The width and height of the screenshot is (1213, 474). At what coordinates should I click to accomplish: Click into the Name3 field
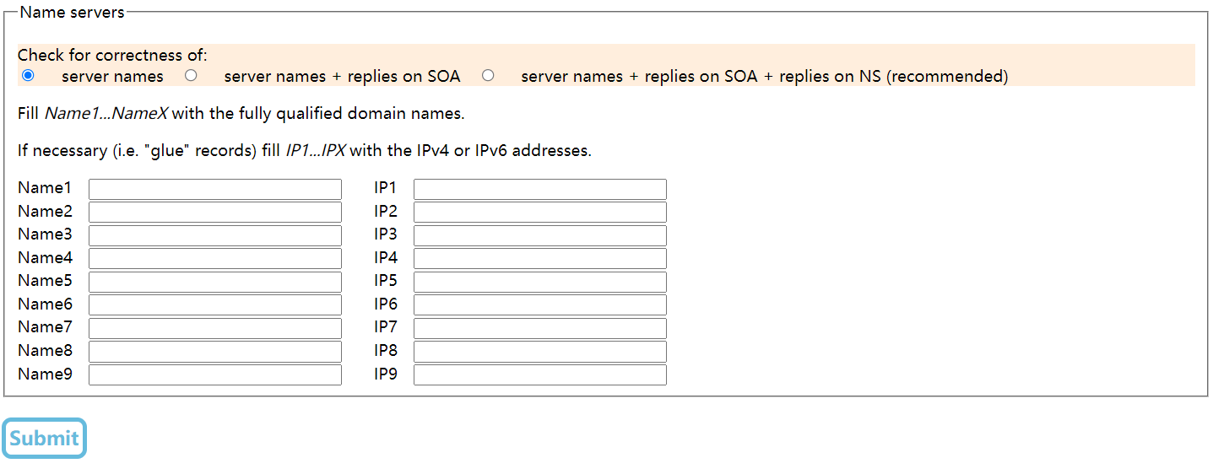(215, 235)
